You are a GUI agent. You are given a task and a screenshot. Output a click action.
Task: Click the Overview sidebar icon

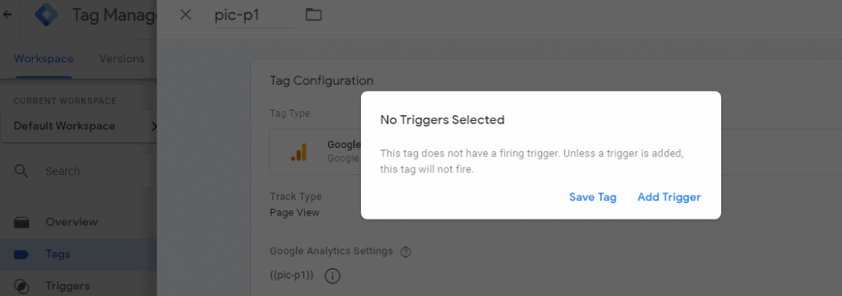21,222
